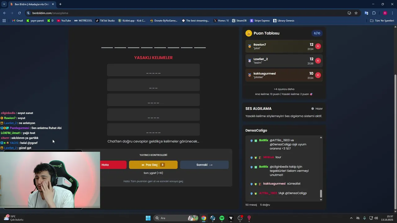Click the taskbar search box Ara

176,218
